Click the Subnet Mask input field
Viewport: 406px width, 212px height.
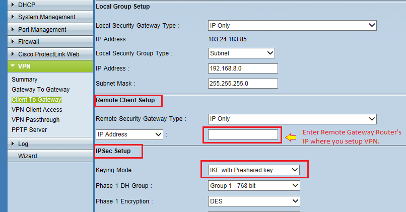point(243,84)
